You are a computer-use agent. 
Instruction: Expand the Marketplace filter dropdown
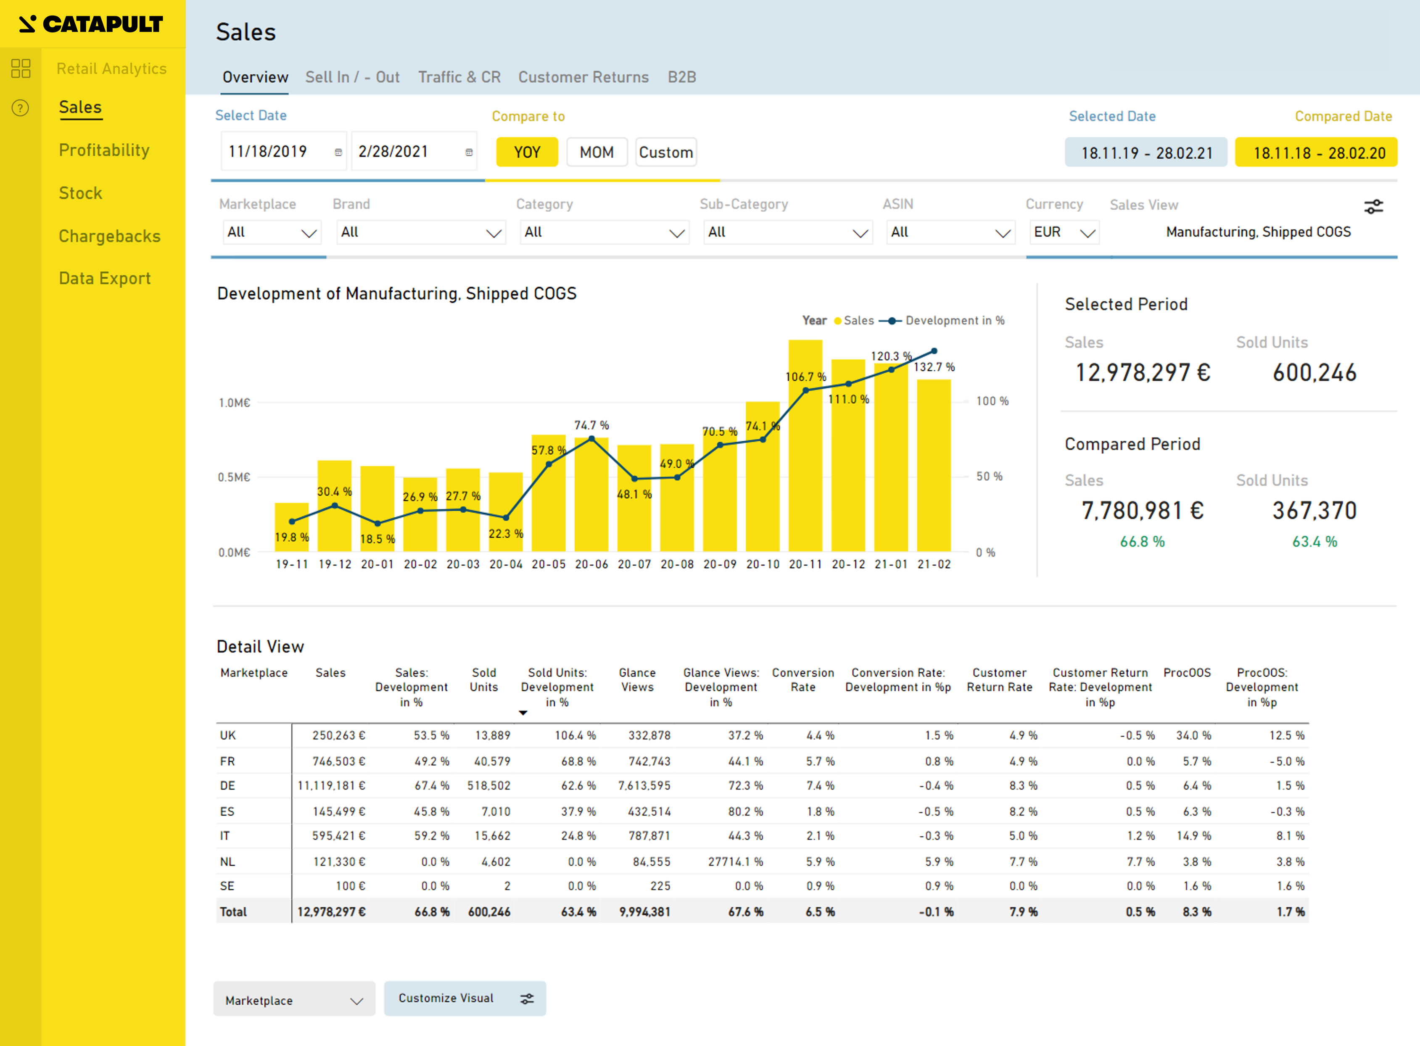272,232
